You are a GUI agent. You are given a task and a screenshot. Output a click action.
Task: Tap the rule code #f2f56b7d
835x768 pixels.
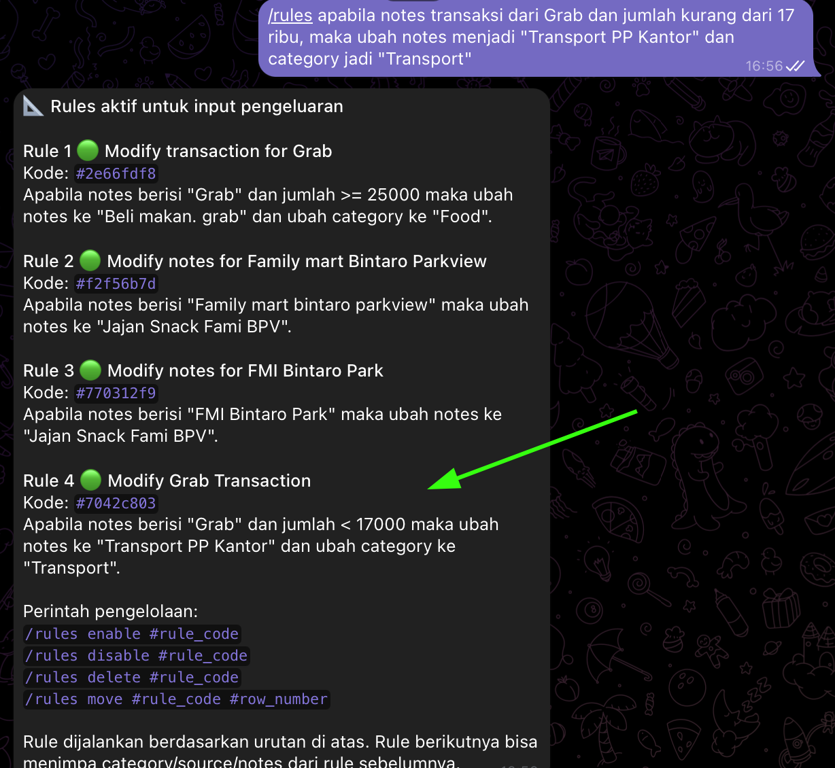click(116, 283)
